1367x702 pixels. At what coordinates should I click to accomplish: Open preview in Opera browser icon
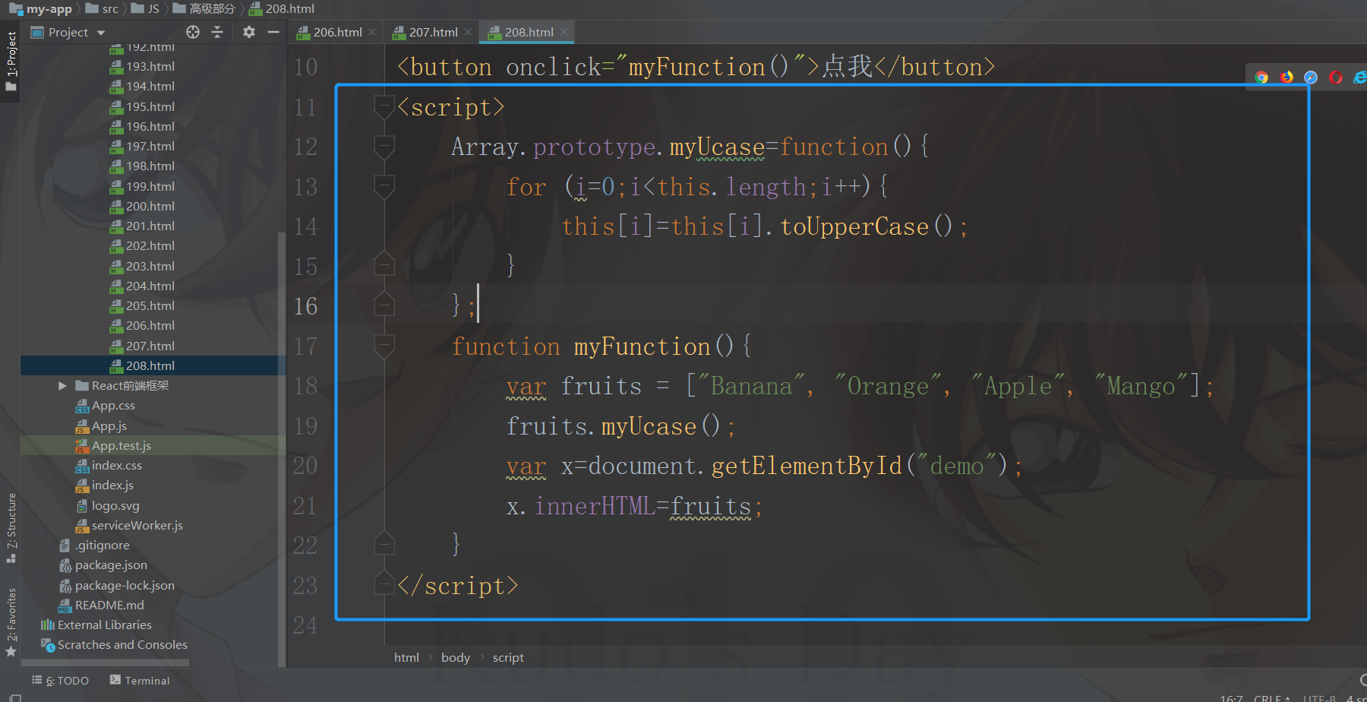click(1336, 77)
